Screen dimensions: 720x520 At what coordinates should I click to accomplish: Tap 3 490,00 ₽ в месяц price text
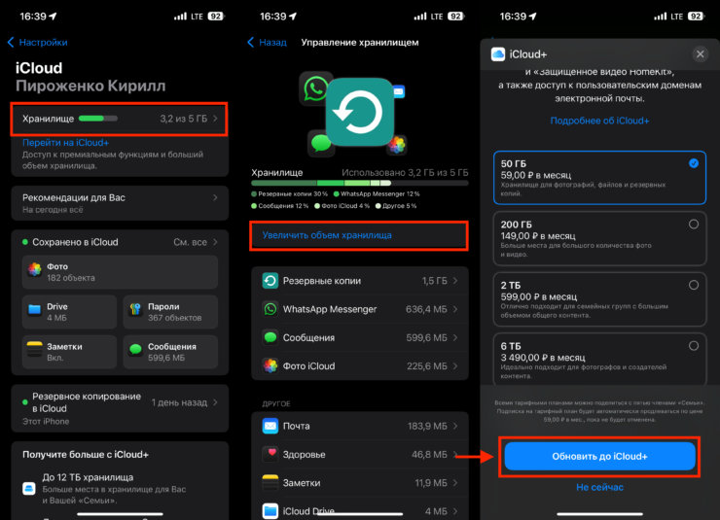[543, 358]
